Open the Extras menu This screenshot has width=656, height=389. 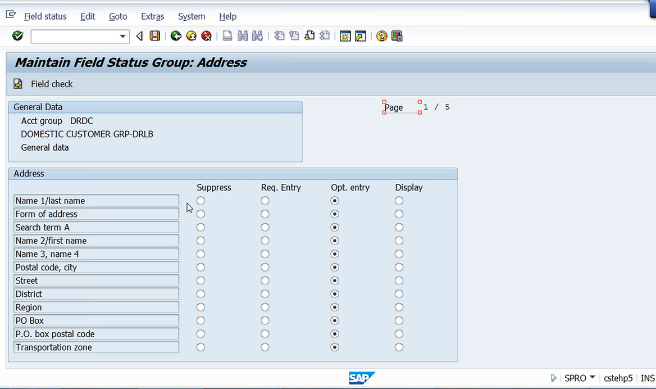point(152,16)
